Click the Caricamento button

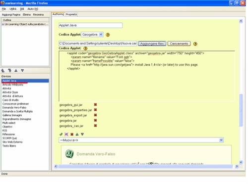[179, 44]
